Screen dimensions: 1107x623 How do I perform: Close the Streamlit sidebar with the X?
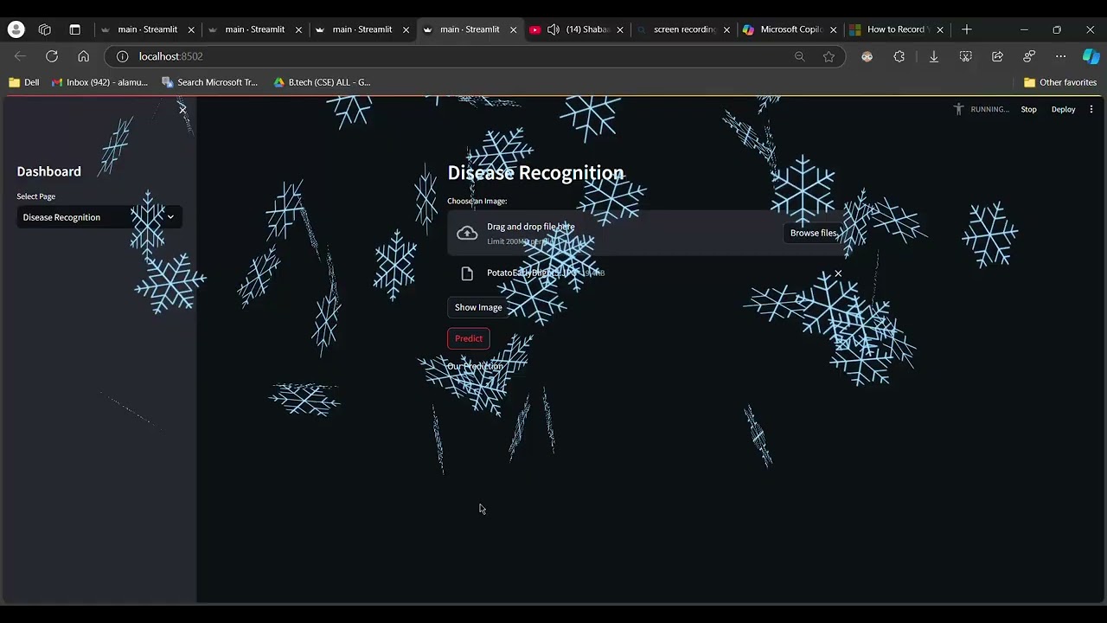182,109
